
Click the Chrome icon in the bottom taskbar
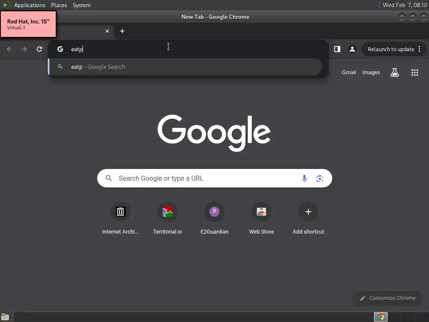click(380, 317)
